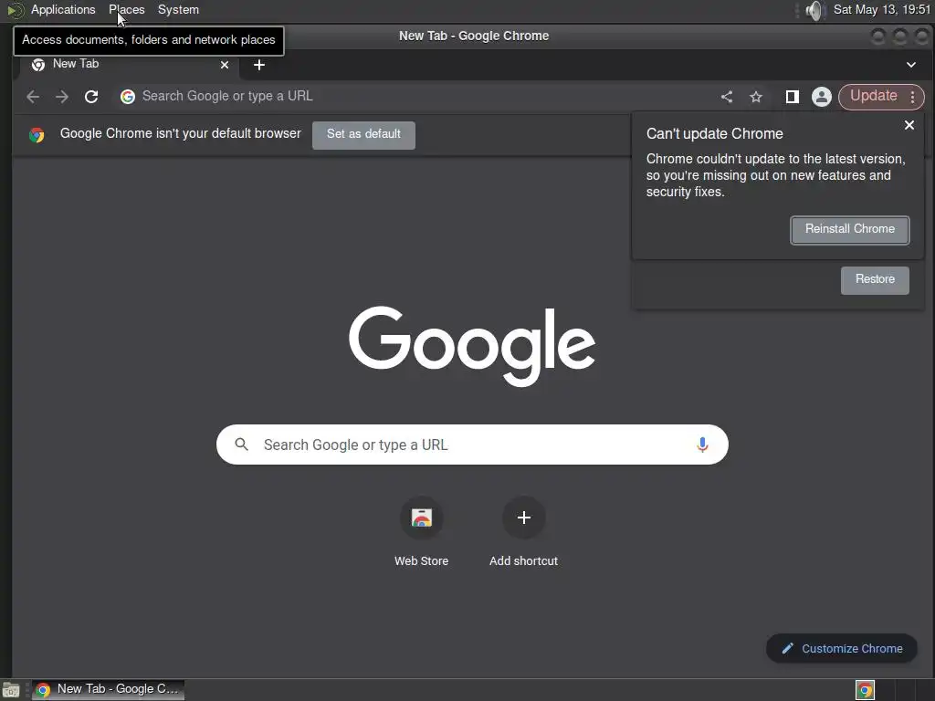
Task: Click the volume speaker icon in panel
Action: coord(814,10)
